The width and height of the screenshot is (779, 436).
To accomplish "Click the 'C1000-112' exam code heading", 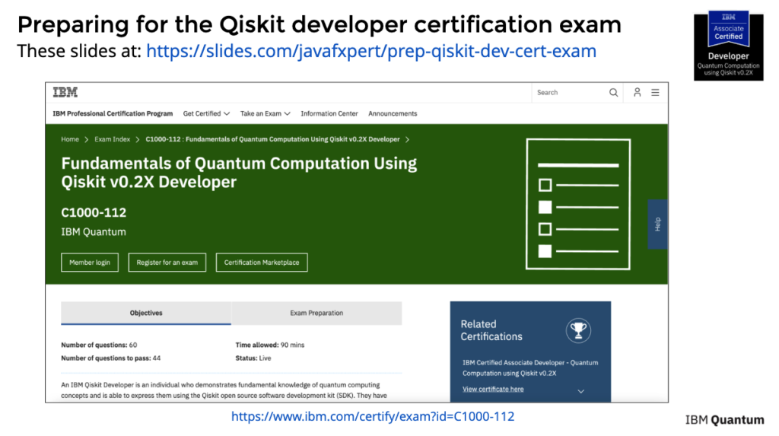I will tap(94, 212).
